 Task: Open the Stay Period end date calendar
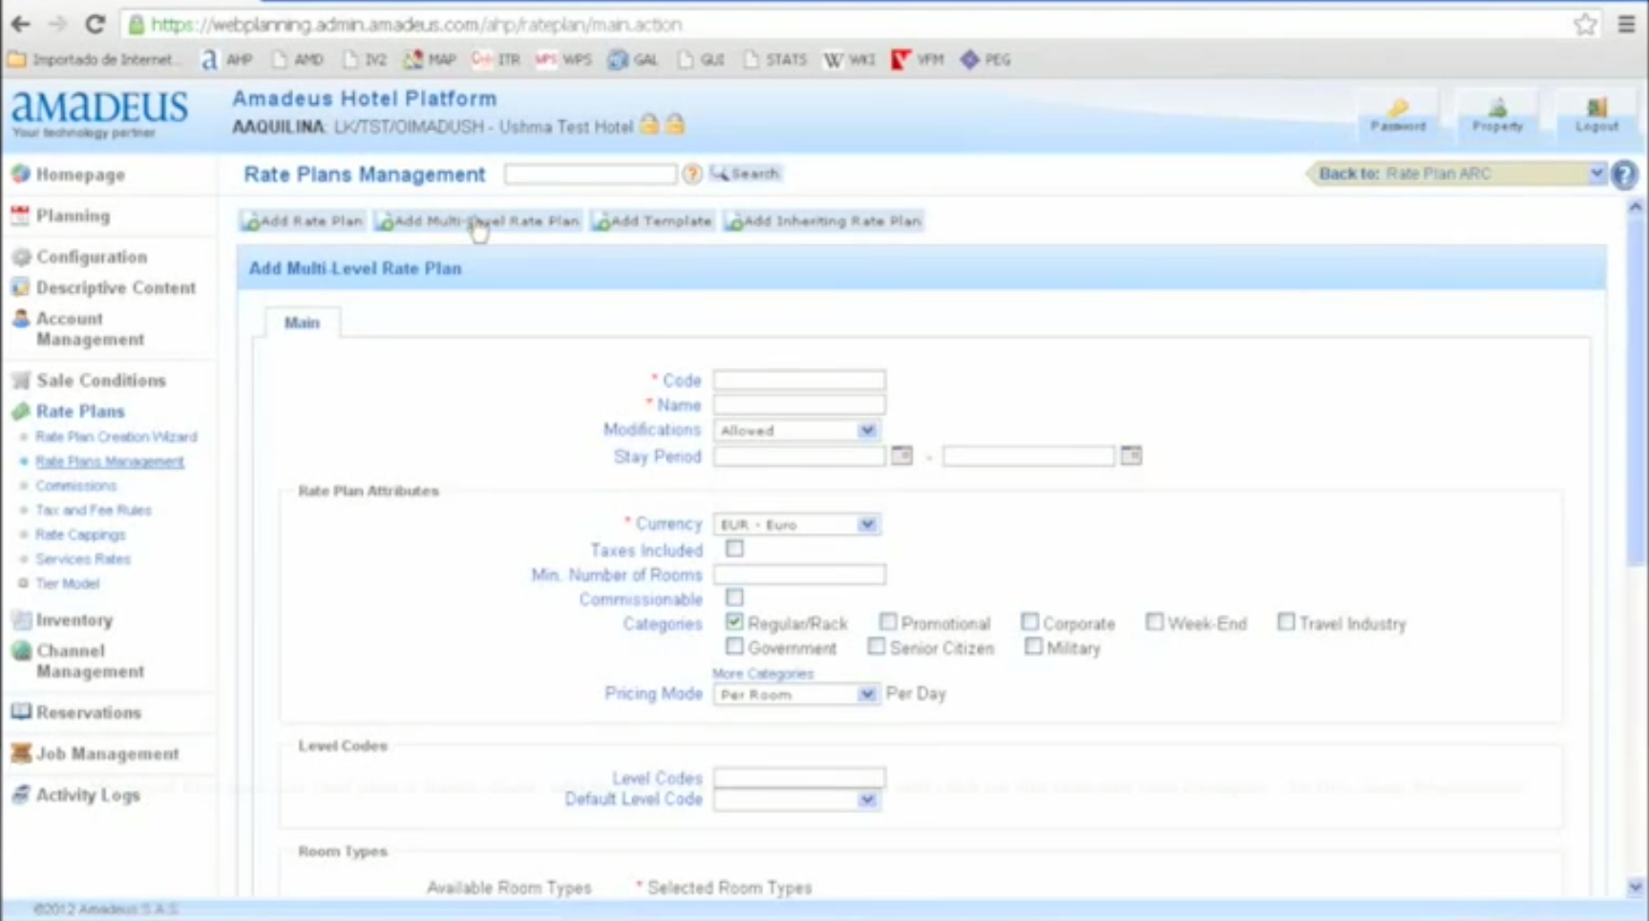[x=1131, y=455]
